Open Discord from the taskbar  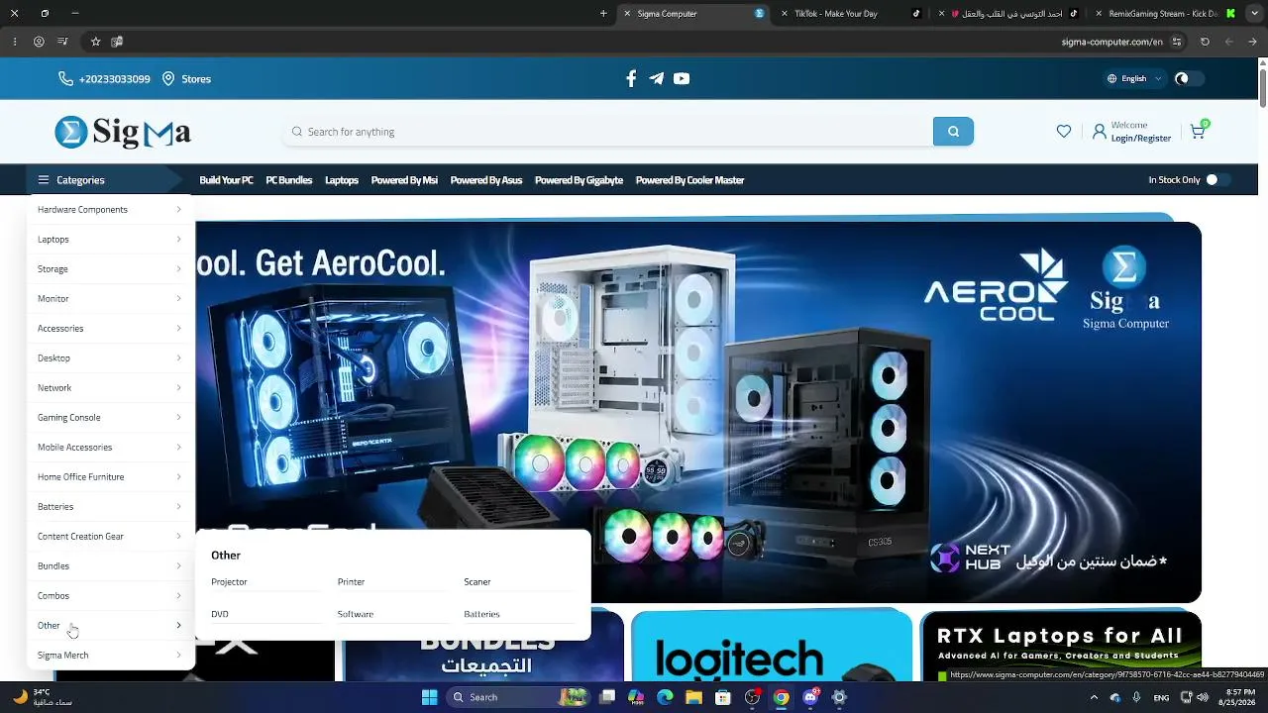pos(810,697)
